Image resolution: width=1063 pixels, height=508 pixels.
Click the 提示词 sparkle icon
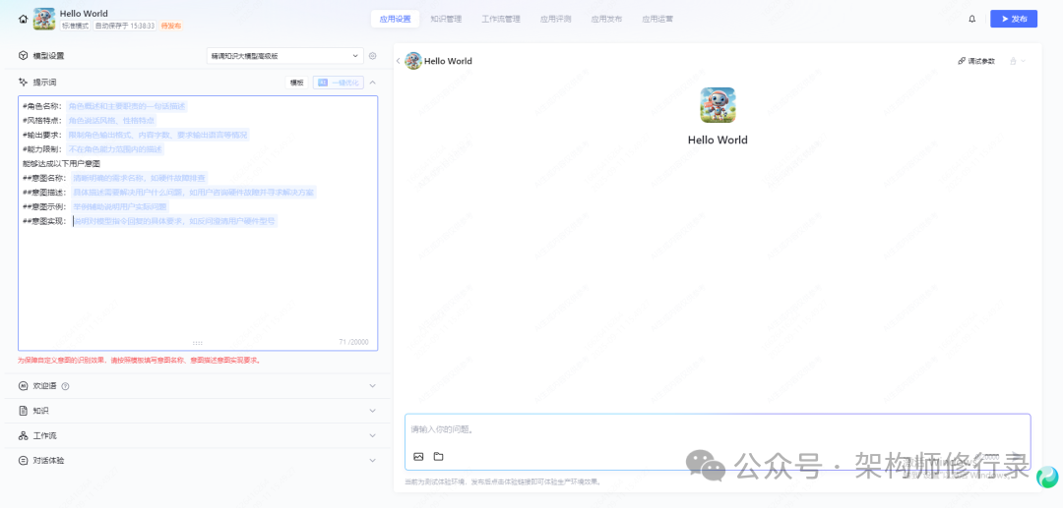click(x=23, y=83)
